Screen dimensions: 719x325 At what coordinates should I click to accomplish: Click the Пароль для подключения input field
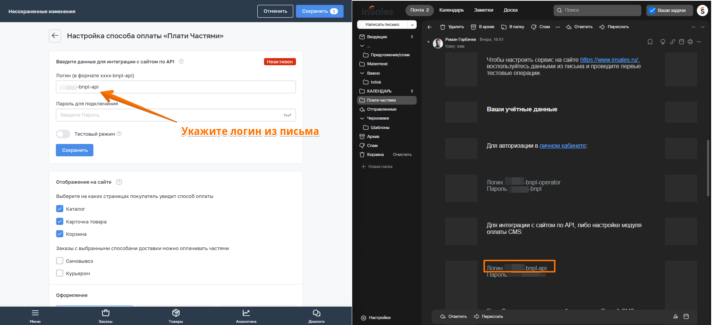[169, 115]
